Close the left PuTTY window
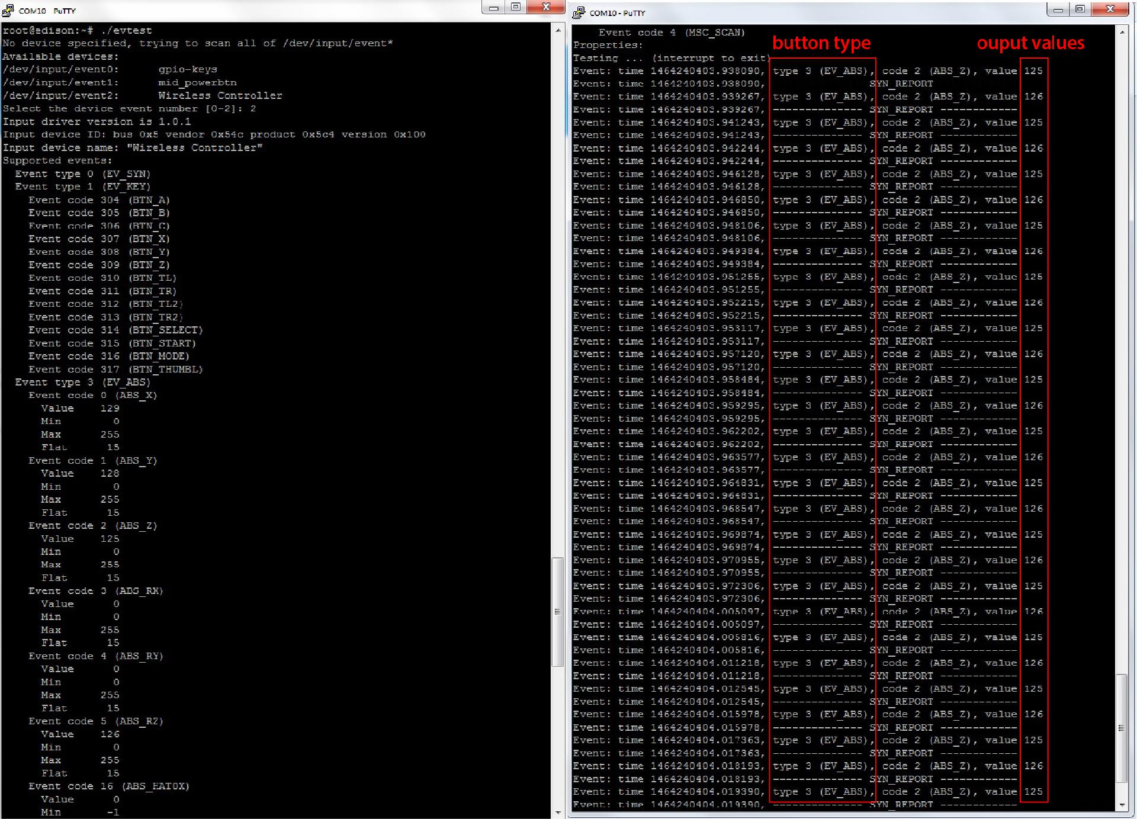Screen dimensions: 1137x819 point(546,7)
